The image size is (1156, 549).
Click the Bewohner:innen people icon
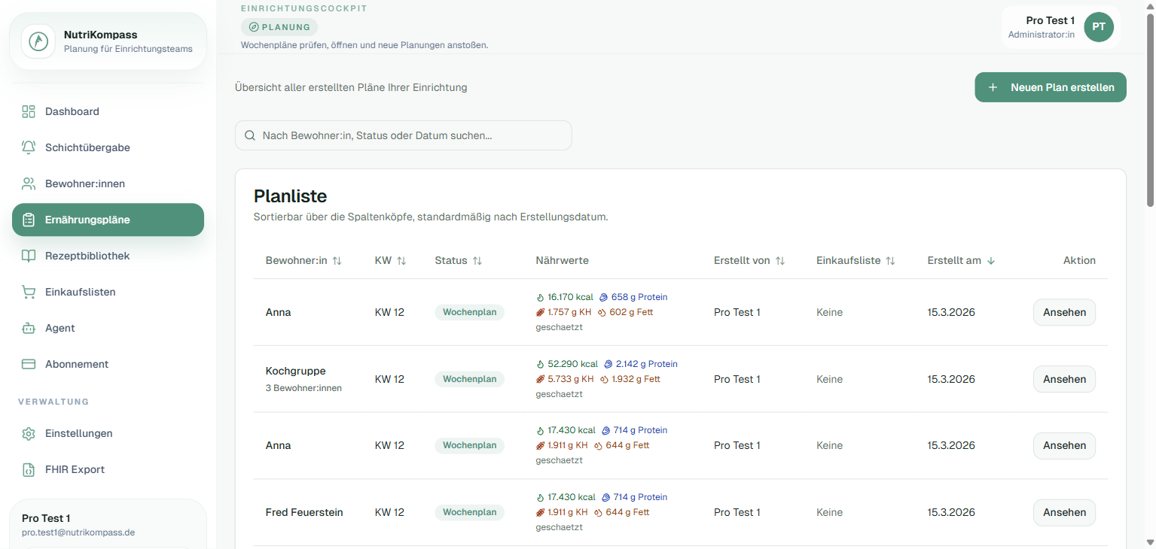point(29,184)
